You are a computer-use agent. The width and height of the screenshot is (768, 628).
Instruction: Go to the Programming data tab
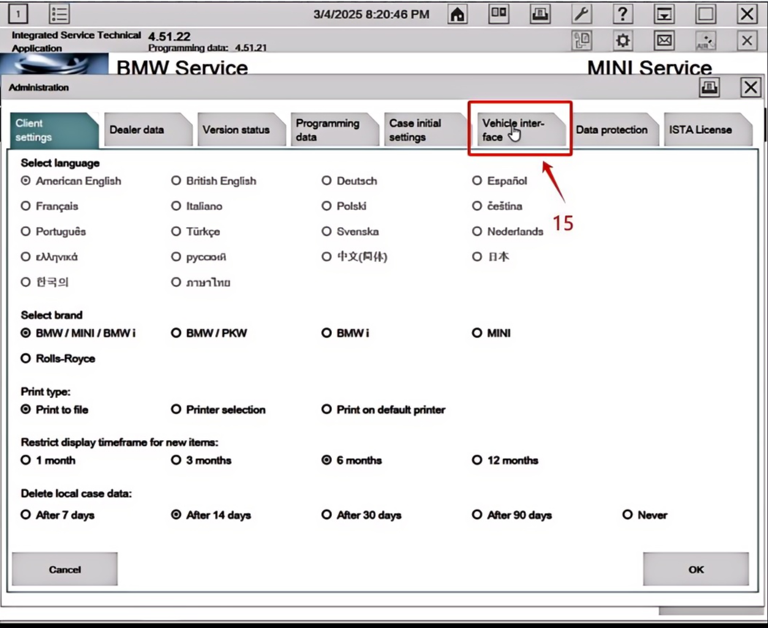[x=331, y=130]
